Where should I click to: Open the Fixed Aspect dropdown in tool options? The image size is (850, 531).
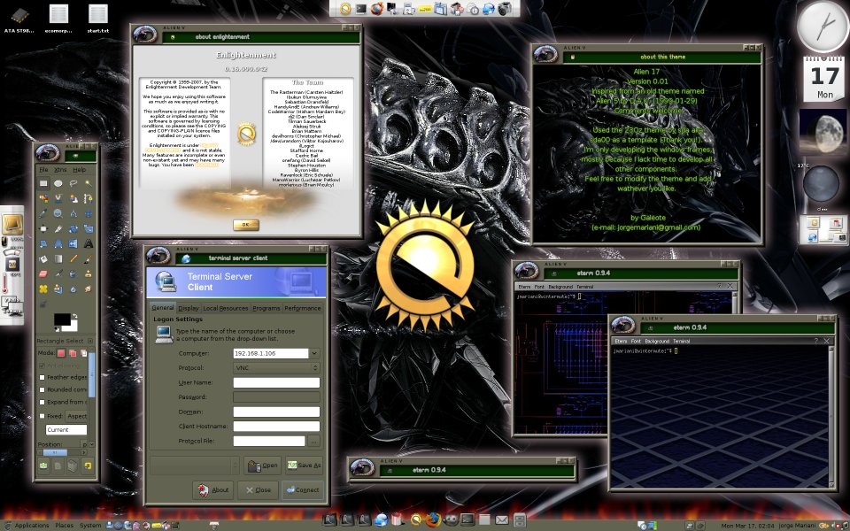tap(77, 416)
